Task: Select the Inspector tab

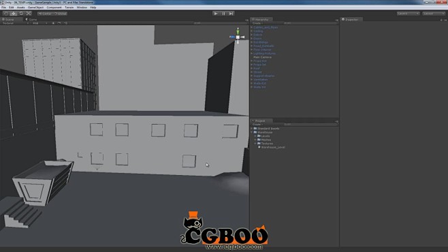Action: click(351, 20)
